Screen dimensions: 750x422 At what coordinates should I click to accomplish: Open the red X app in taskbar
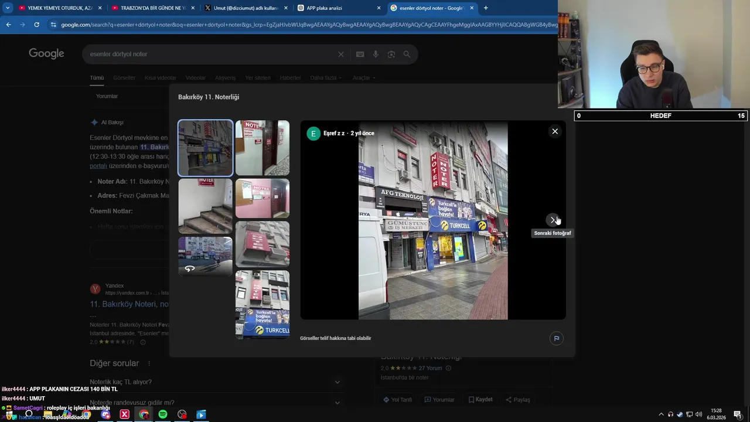click(x=124, y=414)
